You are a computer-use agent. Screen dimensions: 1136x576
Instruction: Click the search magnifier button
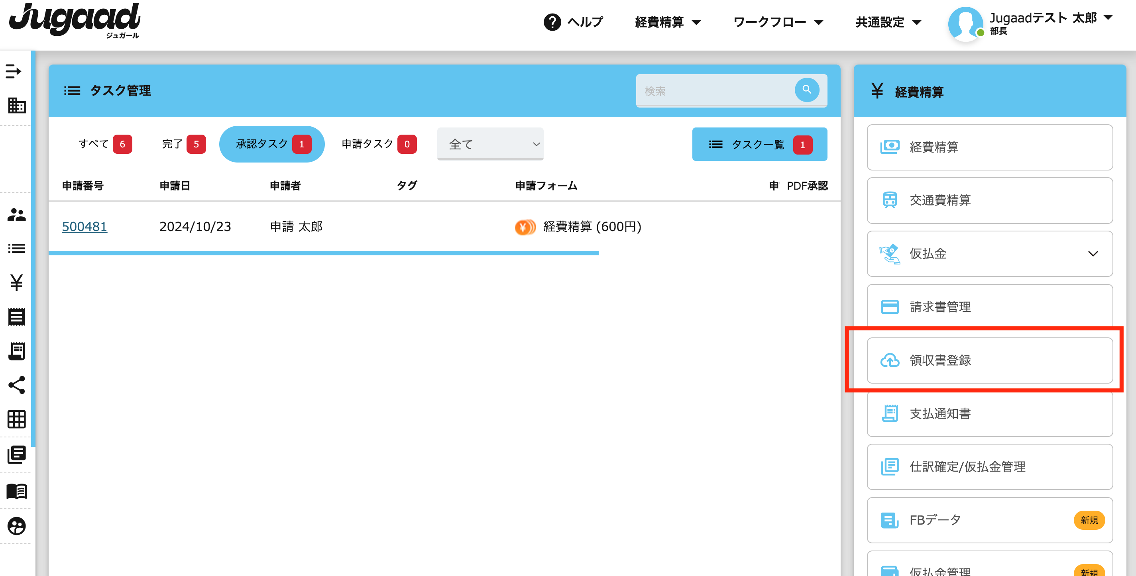click(807, 90)
